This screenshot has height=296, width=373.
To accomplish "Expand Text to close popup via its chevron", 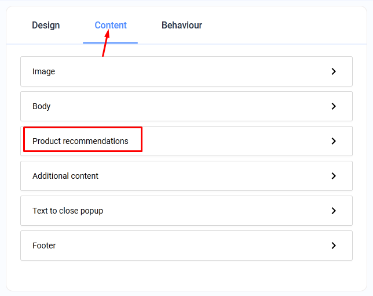I will click(x=334, y=211).
